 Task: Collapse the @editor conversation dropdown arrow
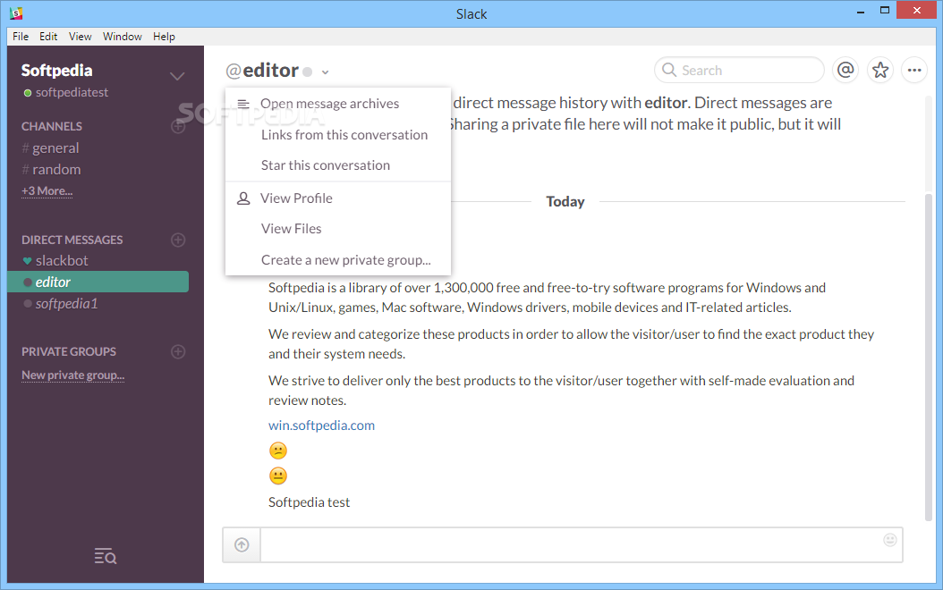tap(326, 72)
